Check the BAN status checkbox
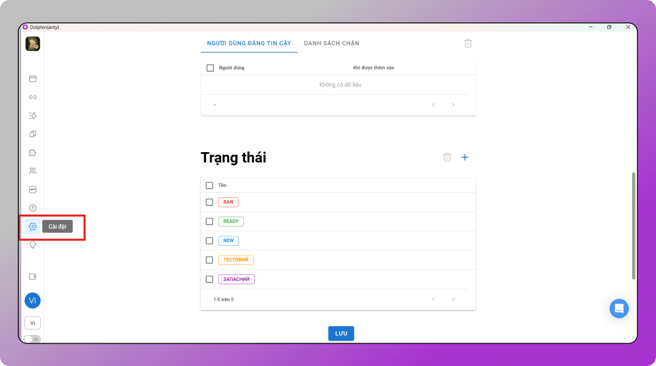This screenshot has width=656, height=366. click(209, 202)
